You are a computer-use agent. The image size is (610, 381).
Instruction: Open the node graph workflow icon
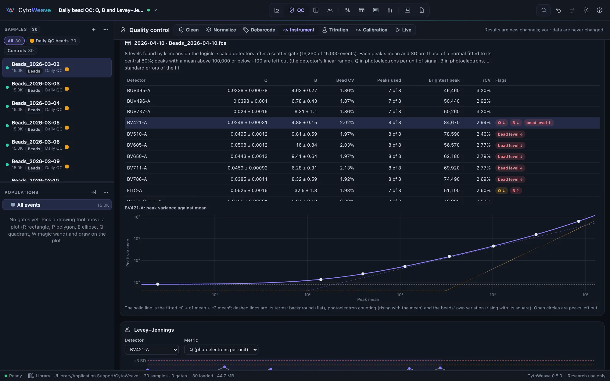click(x=347, y=10)
